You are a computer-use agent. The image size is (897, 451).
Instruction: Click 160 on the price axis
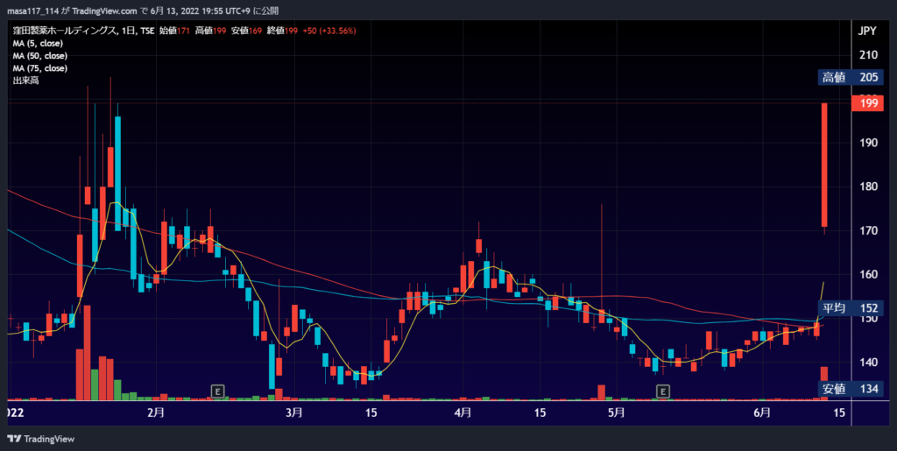coord(868,274)
